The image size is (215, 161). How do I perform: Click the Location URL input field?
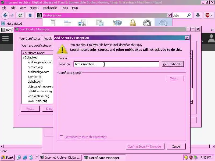[116, 64]
